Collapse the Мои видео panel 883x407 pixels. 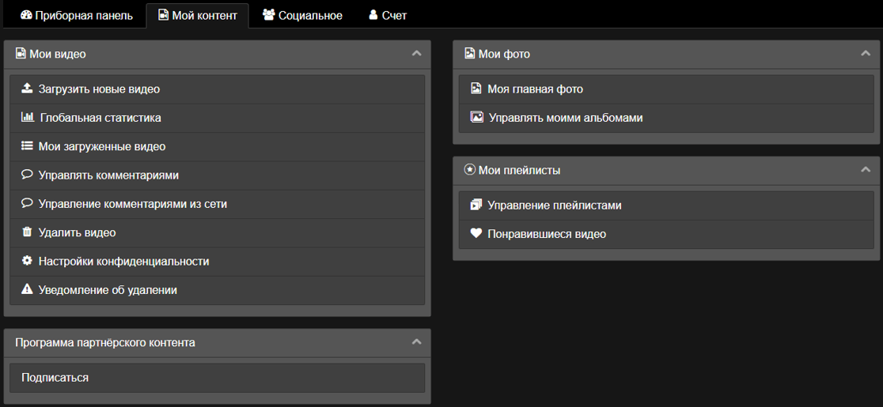pyautogui.click(x=417, y=54)
